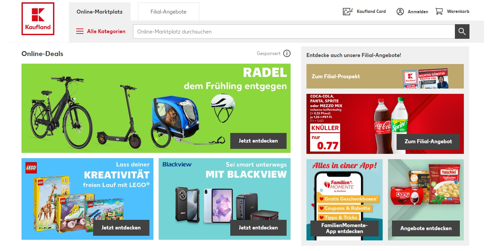Click the Anmelden user icon
This screenshot has height=251, width=492.
pos(400,12)
